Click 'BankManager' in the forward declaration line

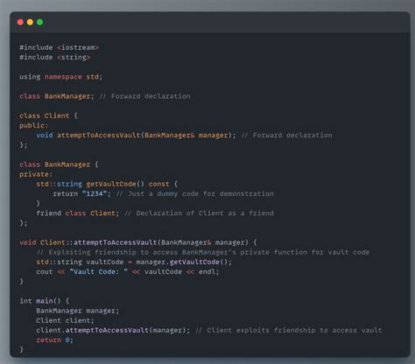coord(67,96)
